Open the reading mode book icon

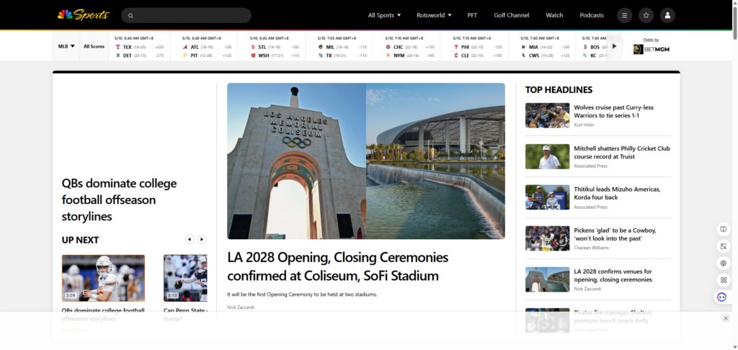click(x=724, y=229)
